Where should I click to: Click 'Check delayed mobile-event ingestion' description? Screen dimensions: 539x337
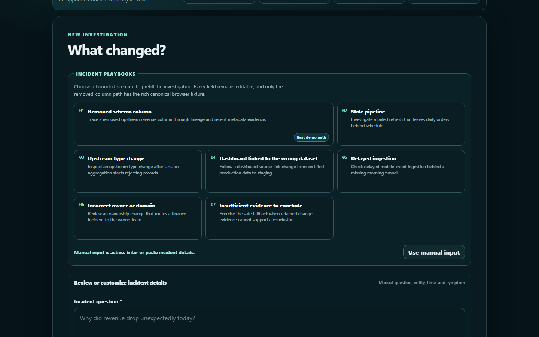pyautogui.click(x=398, y=170)
